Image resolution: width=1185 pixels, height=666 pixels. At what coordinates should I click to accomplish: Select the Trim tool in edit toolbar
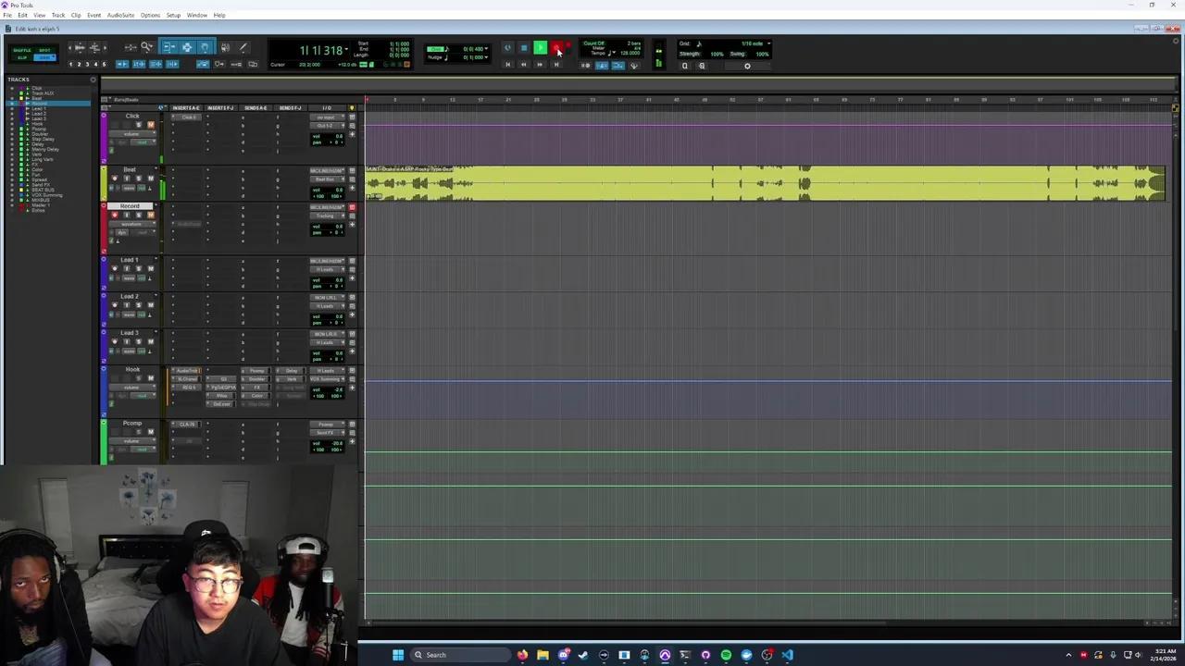(x=168, y=47)
